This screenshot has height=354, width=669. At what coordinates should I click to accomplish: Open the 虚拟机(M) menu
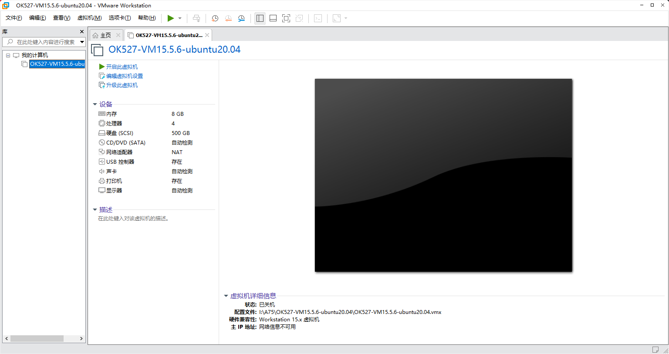[x=89, y=18]
